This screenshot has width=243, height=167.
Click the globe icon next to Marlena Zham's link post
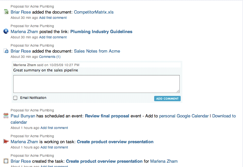6,31
